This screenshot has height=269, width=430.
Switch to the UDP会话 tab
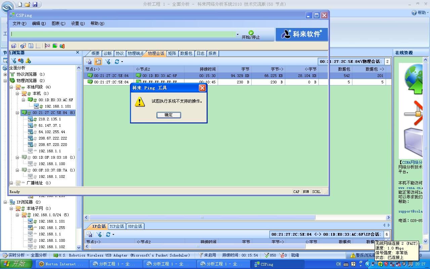pos(135,226)
